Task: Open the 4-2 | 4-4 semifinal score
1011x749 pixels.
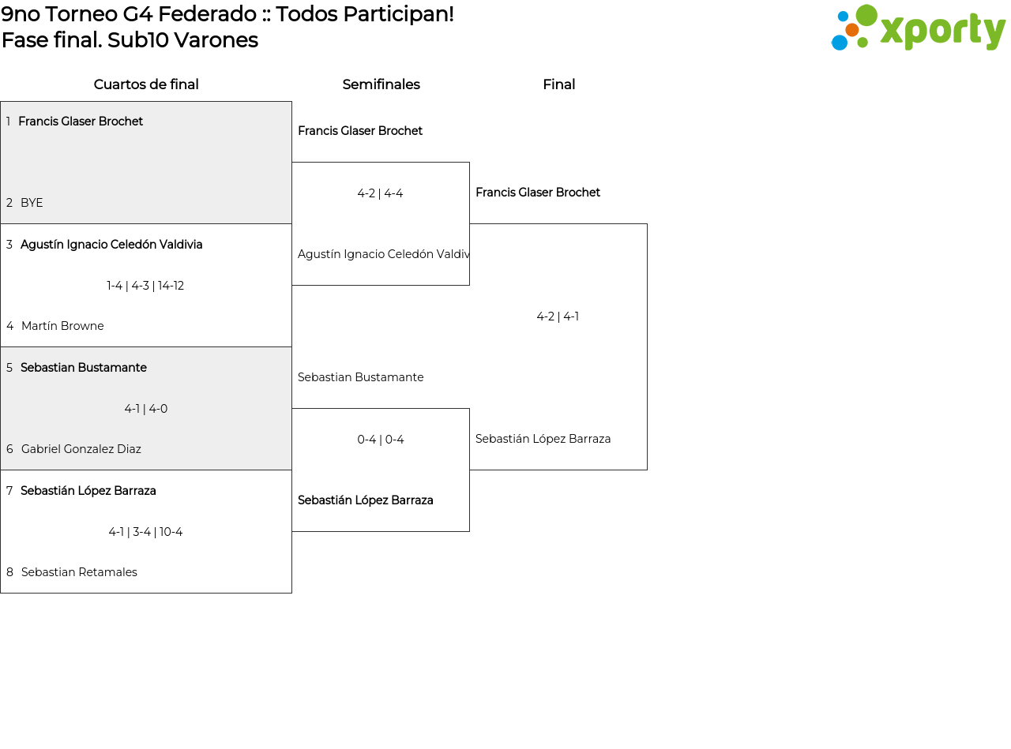Action: (x=380, y=193)
